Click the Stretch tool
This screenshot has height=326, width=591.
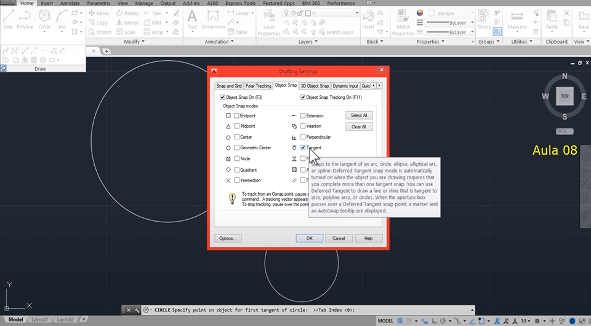point(100,32)
